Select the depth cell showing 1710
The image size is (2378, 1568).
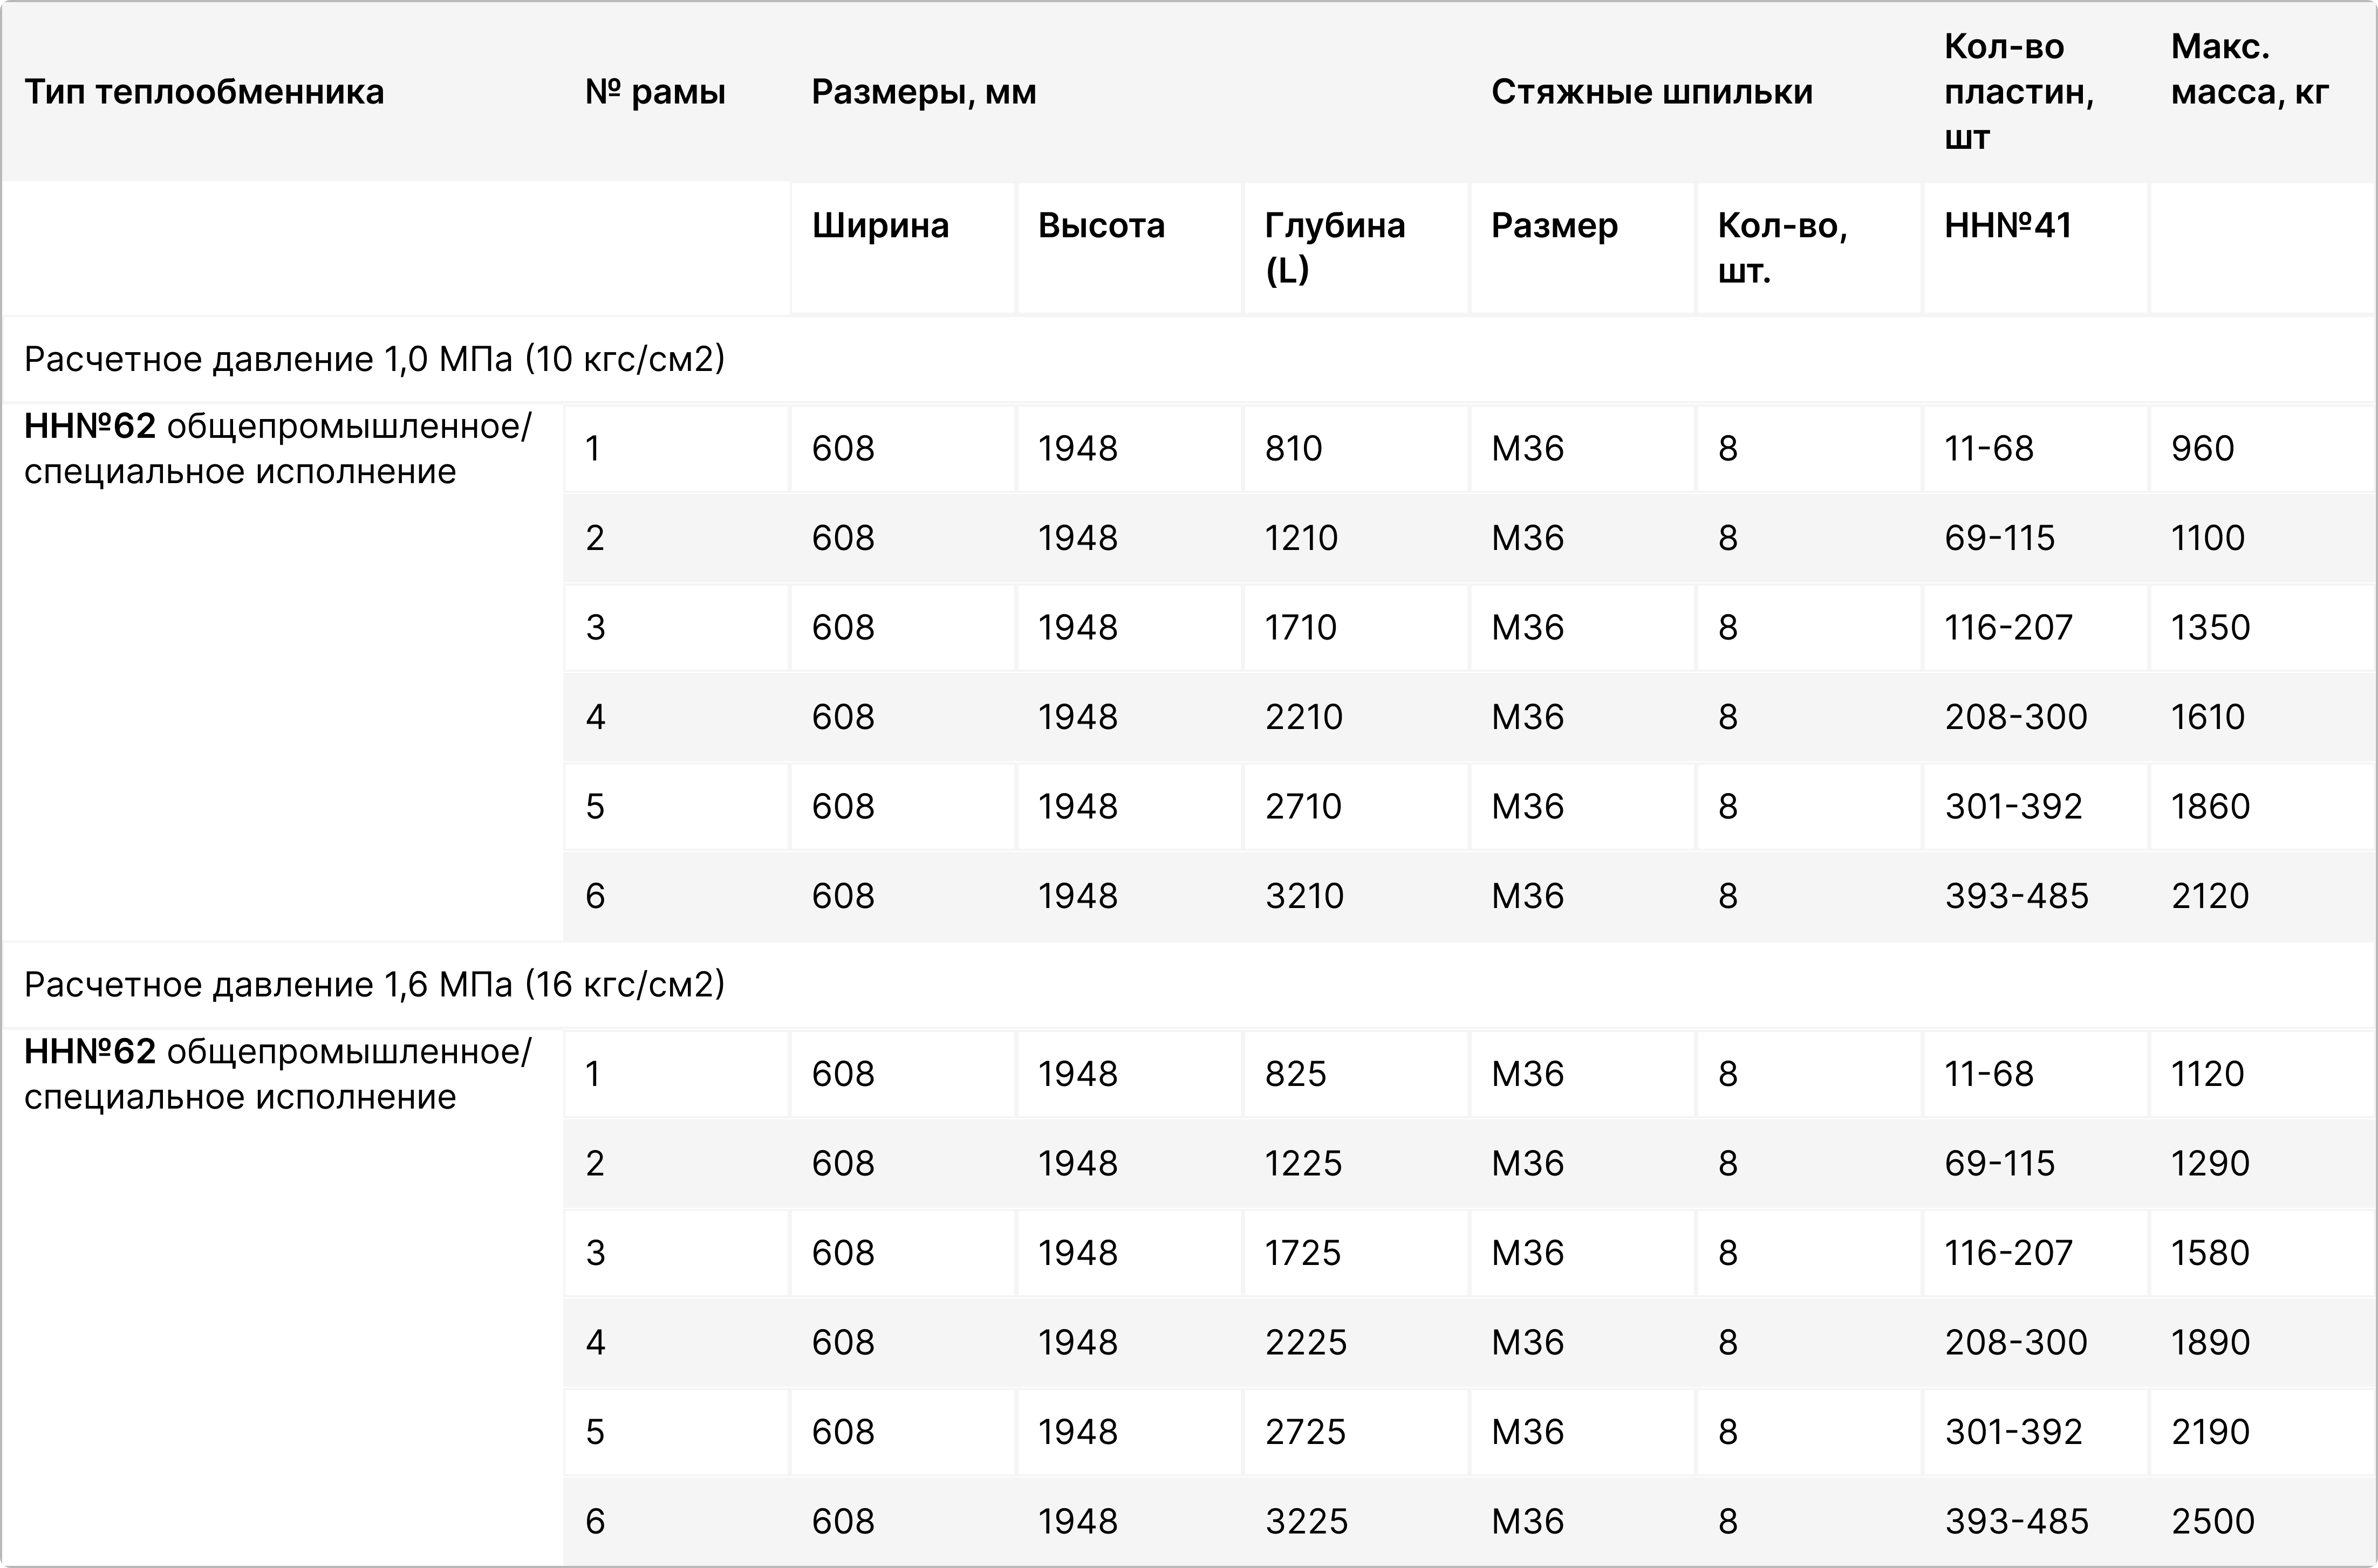(1301, 628)
